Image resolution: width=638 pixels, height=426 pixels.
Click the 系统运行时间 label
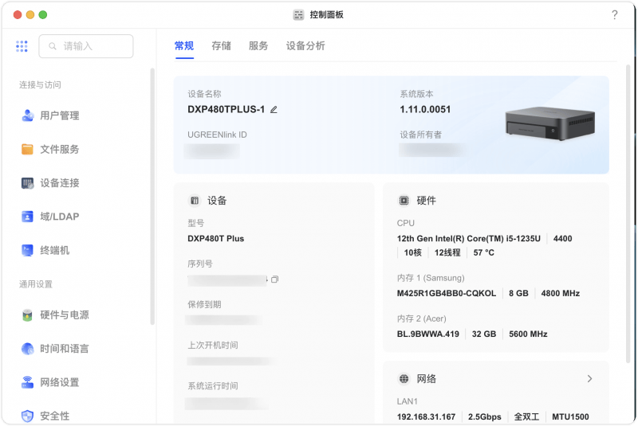[x=213, y=386]
